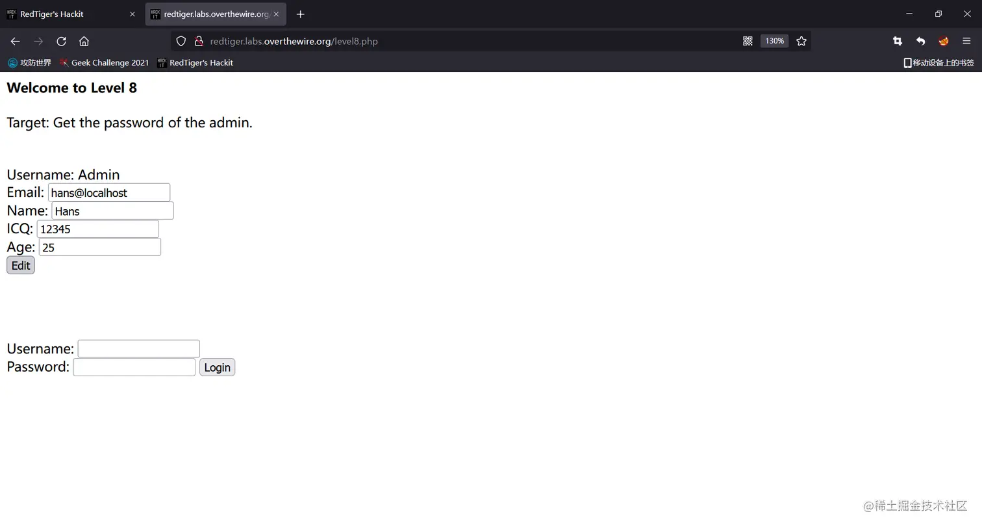Select the redtiger.labs.overthewire.org tab
The height and width of the screenshot is (527, 982).
click(216, 14)
